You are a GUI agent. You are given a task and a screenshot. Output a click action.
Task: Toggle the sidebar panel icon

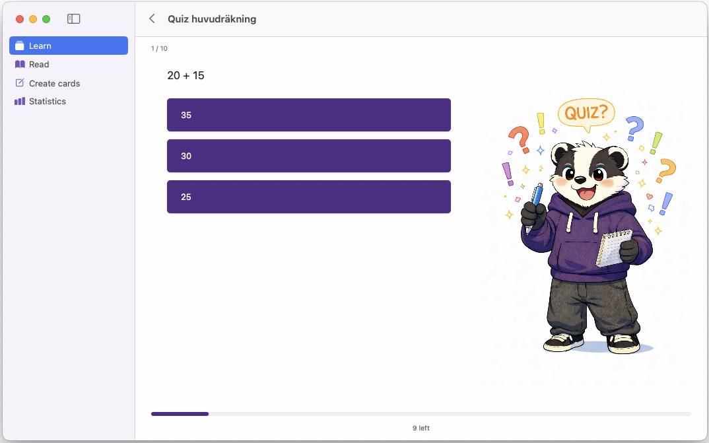pos(73,18)
